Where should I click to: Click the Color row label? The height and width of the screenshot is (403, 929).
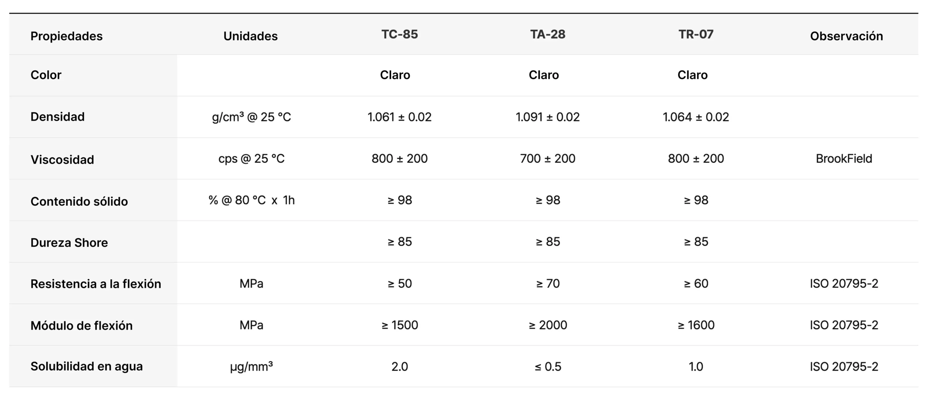pos(46,75)
